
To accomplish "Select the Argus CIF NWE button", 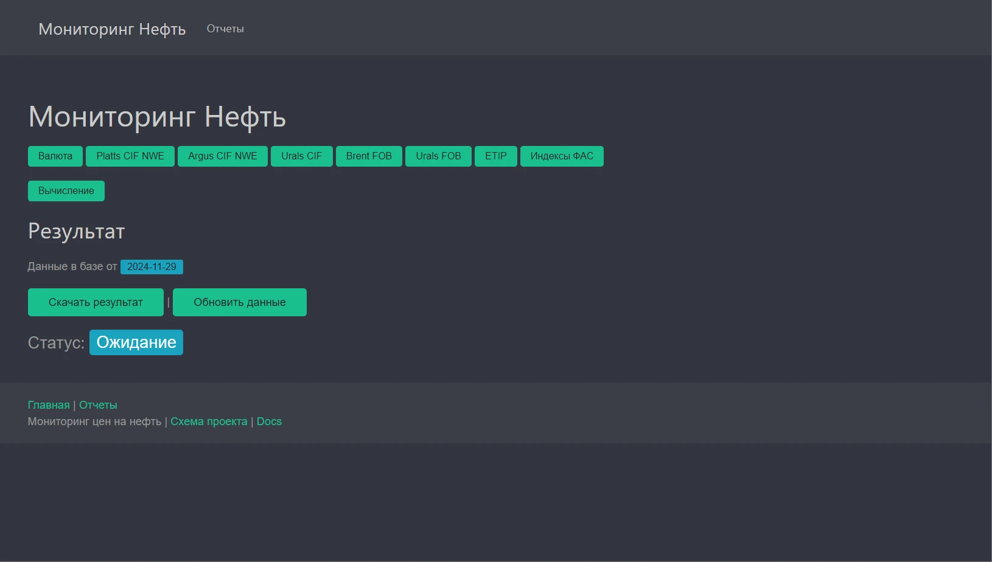I will click(x=222, y=156).
